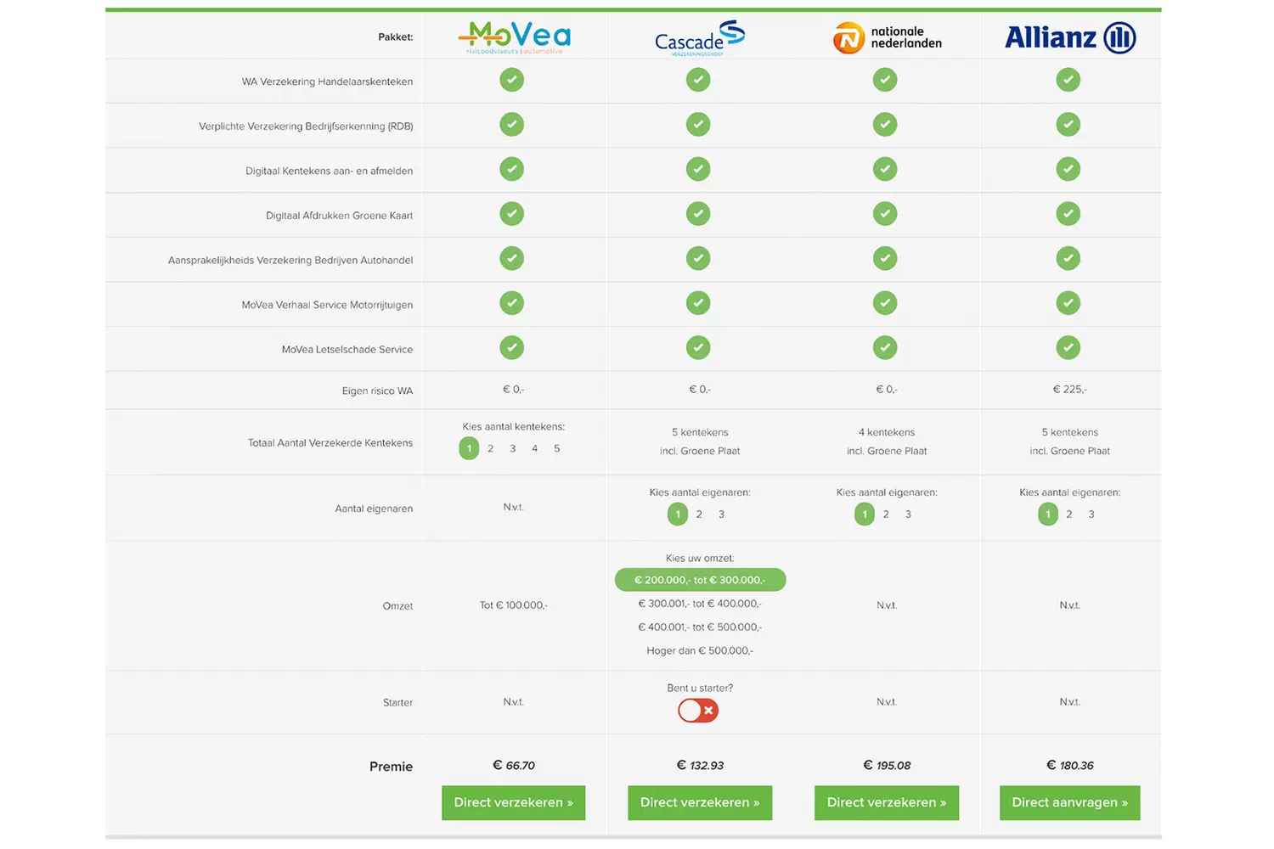Choose 3 eigenaren for Allianz

(1091, 514)
